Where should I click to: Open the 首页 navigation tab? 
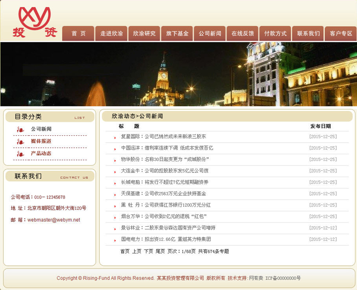coord(78,34)
